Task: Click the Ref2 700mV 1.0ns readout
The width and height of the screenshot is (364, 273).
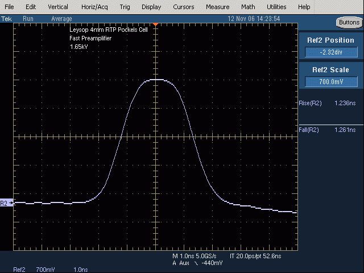Action: [x=51, y=270]
